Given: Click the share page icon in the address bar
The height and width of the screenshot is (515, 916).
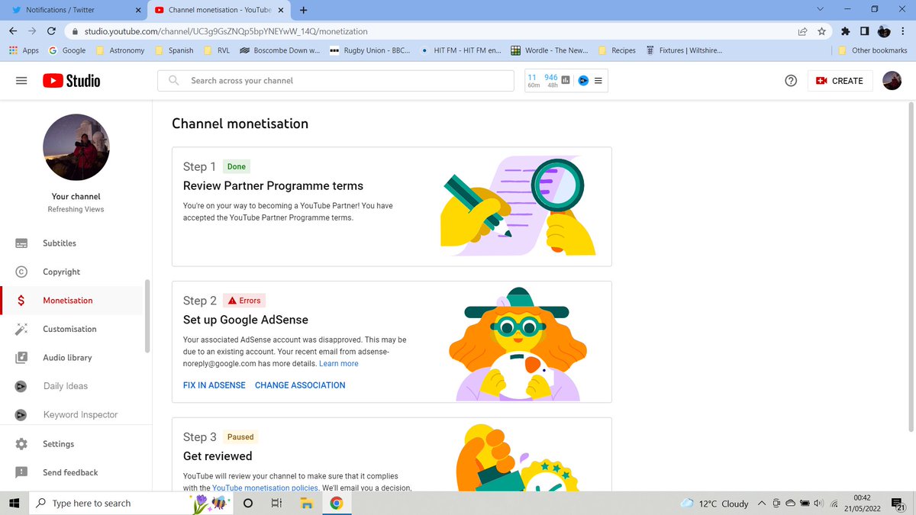Looking at the screenshot, I should (x=803, y=31).
